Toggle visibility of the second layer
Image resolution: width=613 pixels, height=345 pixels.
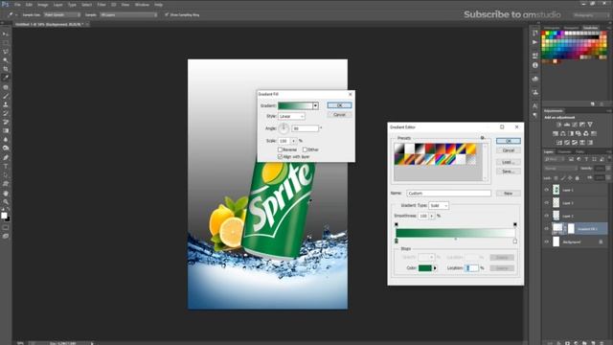pyautogui.click(x=547, y=203)
